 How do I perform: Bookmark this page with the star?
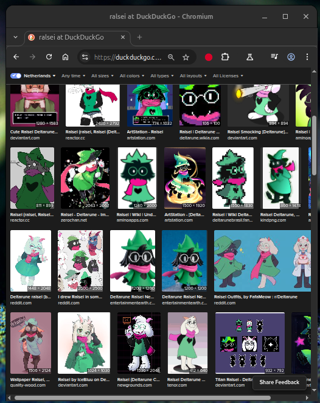[186, 57]
